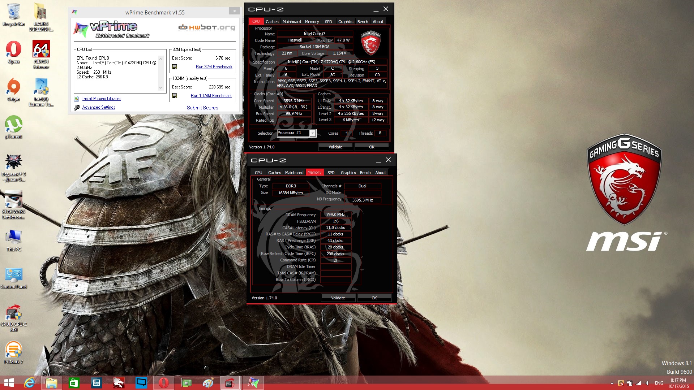The height and width of the screenshot is (390, 694).
Task: Launch the Opera desktop shortcut
Action: (x=13, y=52)
